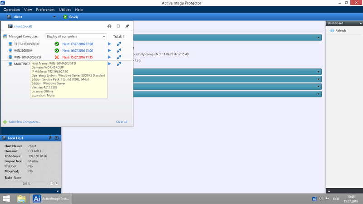Start backup on MARTINC7 with play arrow
Image resolution: width=363 pixels, height=204 pixels.
click(109, 64)
